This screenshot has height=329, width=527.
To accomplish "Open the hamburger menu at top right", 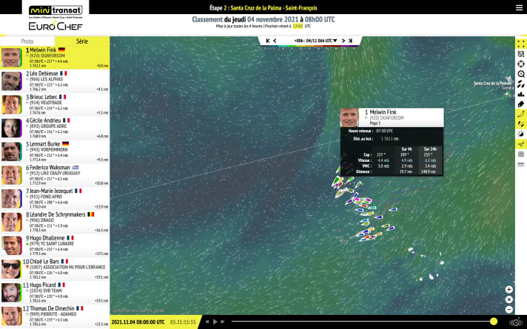I will pos(518,7).
